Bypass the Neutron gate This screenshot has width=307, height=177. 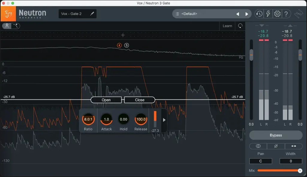click(x=276, y=135)
